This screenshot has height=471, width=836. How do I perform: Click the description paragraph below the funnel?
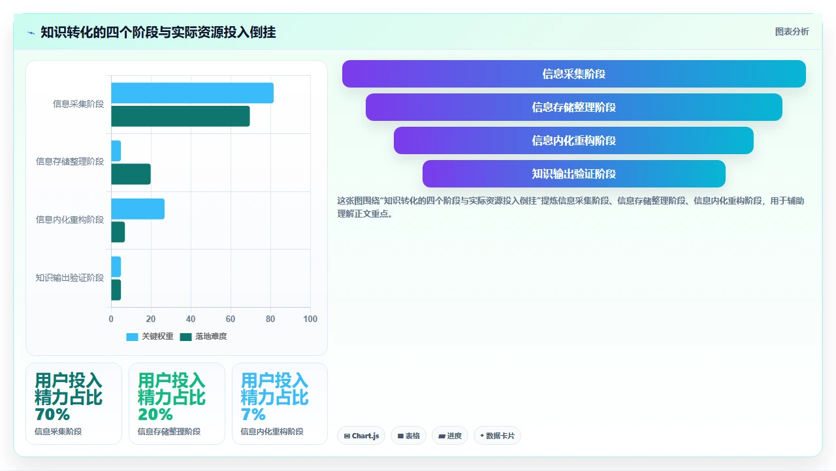tap(571, 207)
